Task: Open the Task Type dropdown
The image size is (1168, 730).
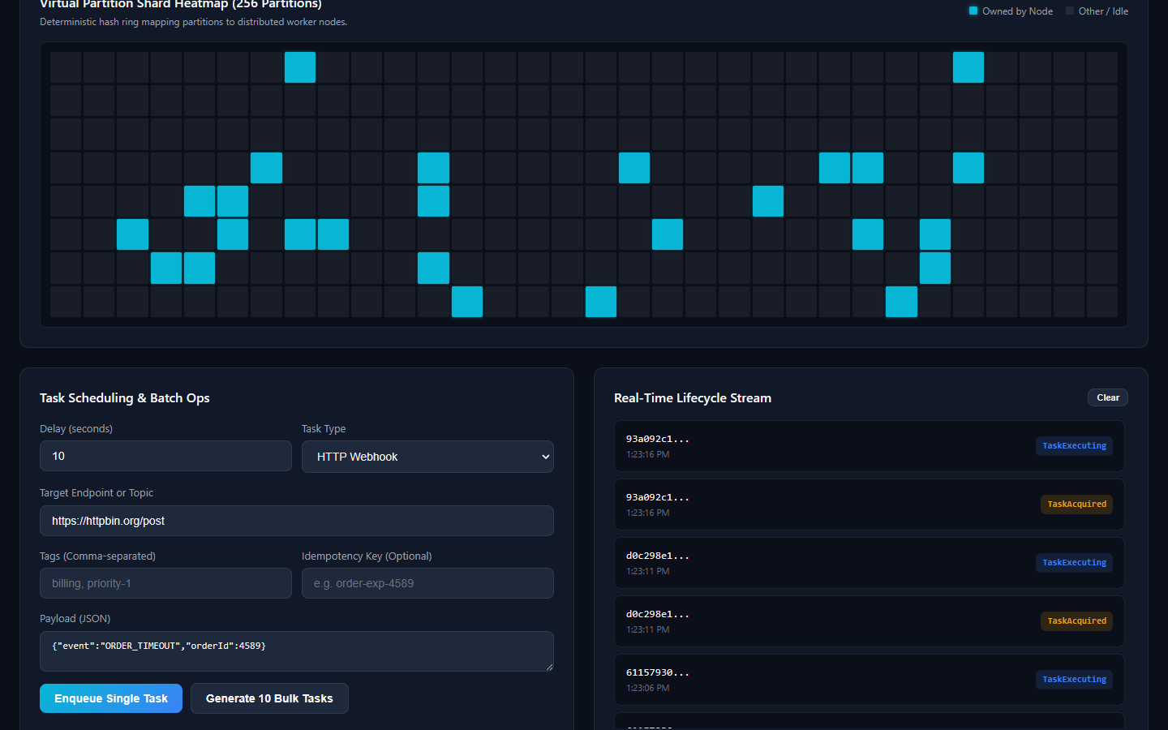Action: point(427,457)
